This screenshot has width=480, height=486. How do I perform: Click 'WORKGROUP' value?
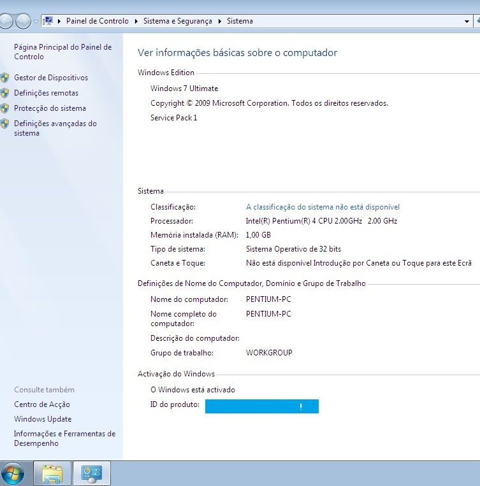269,353
